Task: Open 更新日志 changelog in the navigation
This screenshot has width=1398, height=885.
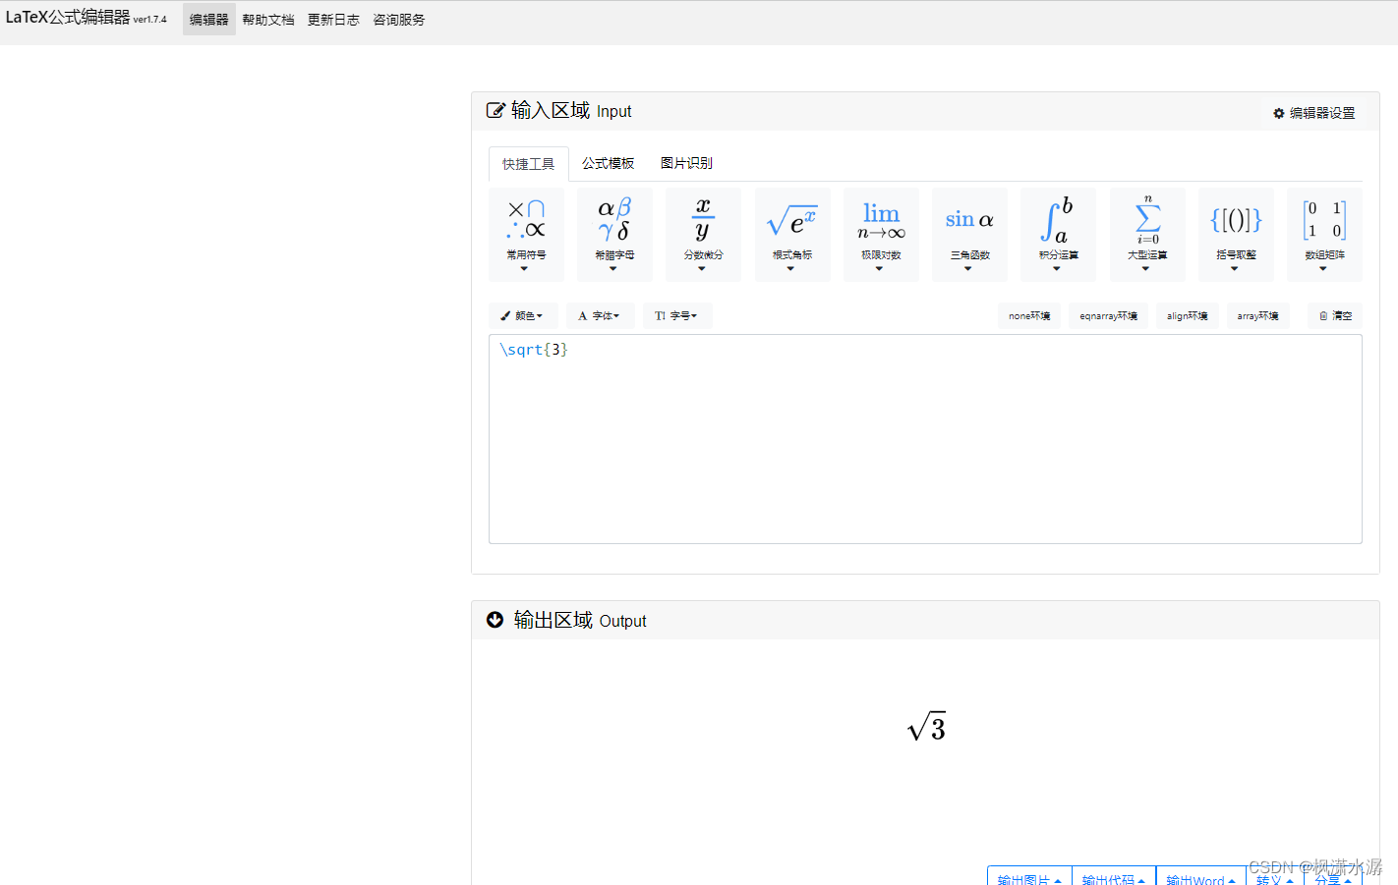Action: pos(333,20)
